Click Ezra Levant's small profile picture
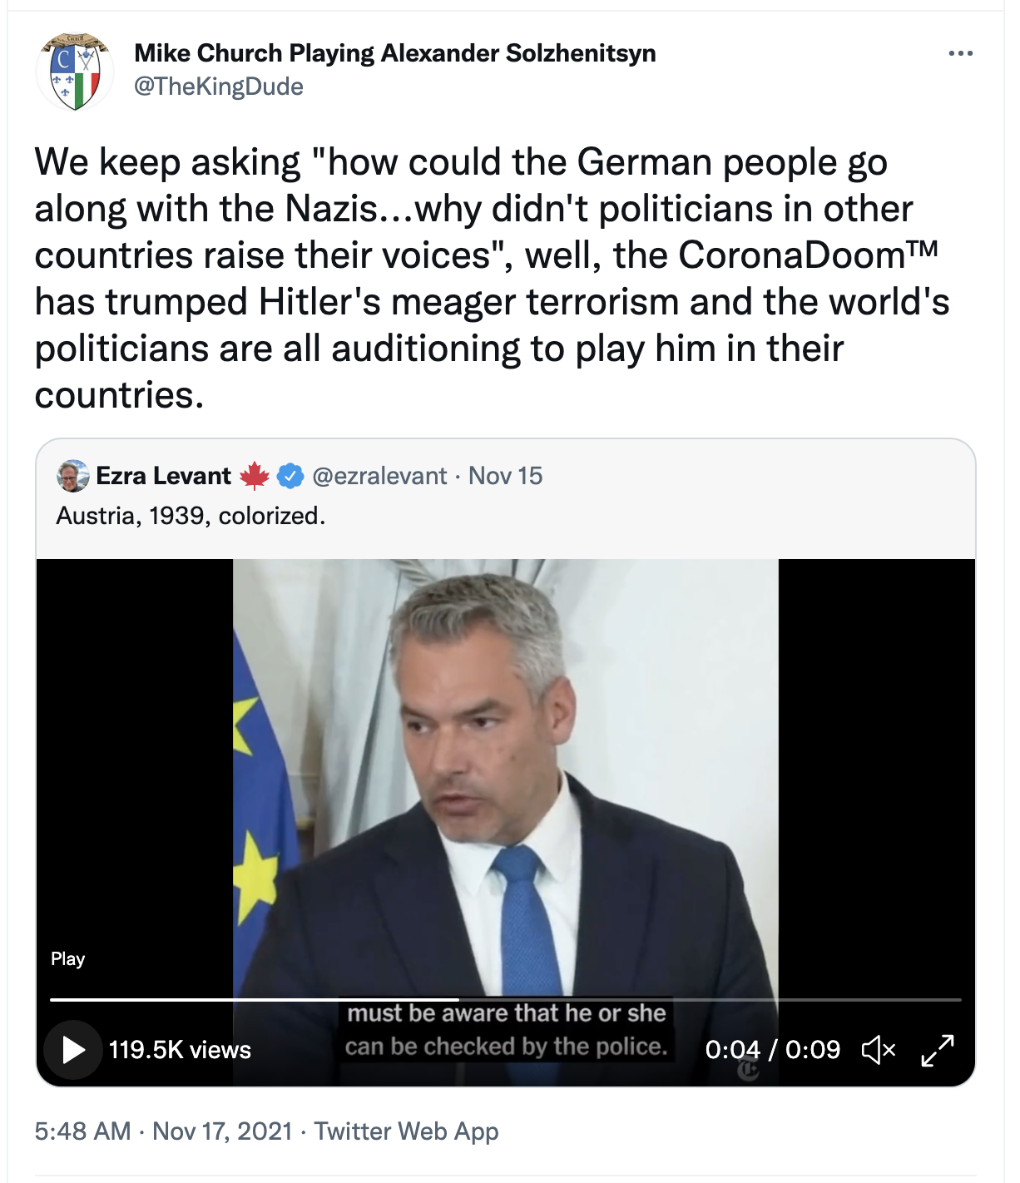The height and width of the screenshot is (1183, 1020). (73, 476)
